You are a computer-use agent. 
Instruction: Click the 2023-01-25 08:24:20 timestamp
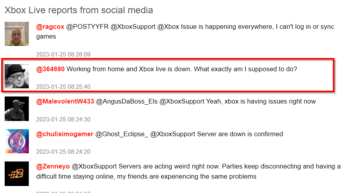point(63,152)
